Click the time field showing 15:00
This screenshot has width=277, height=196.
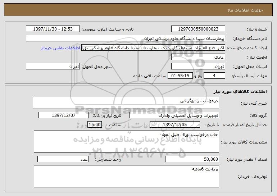[x=95, y=125]
